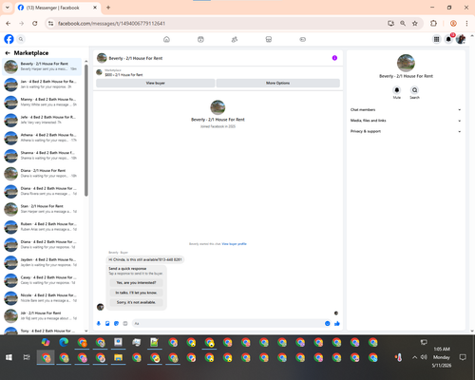Open the taskbar volume speaker icon
This screenshot has height=380, width=475.
click(x=424, y=357)
